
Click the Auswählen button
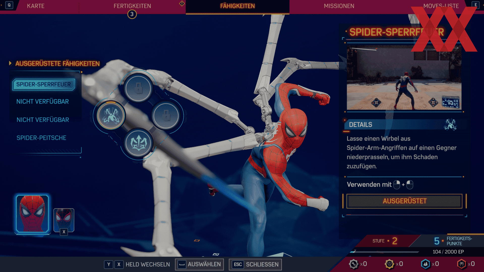199,264
